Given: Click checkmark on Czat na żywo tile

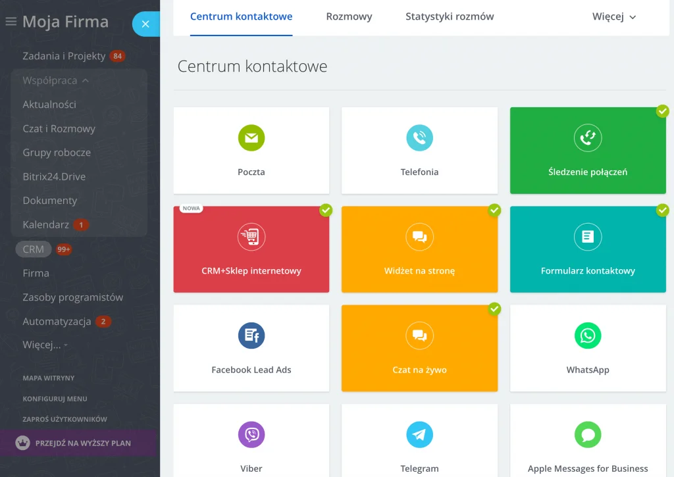Looking at the screenshot, I should click(x=494, y=309).
